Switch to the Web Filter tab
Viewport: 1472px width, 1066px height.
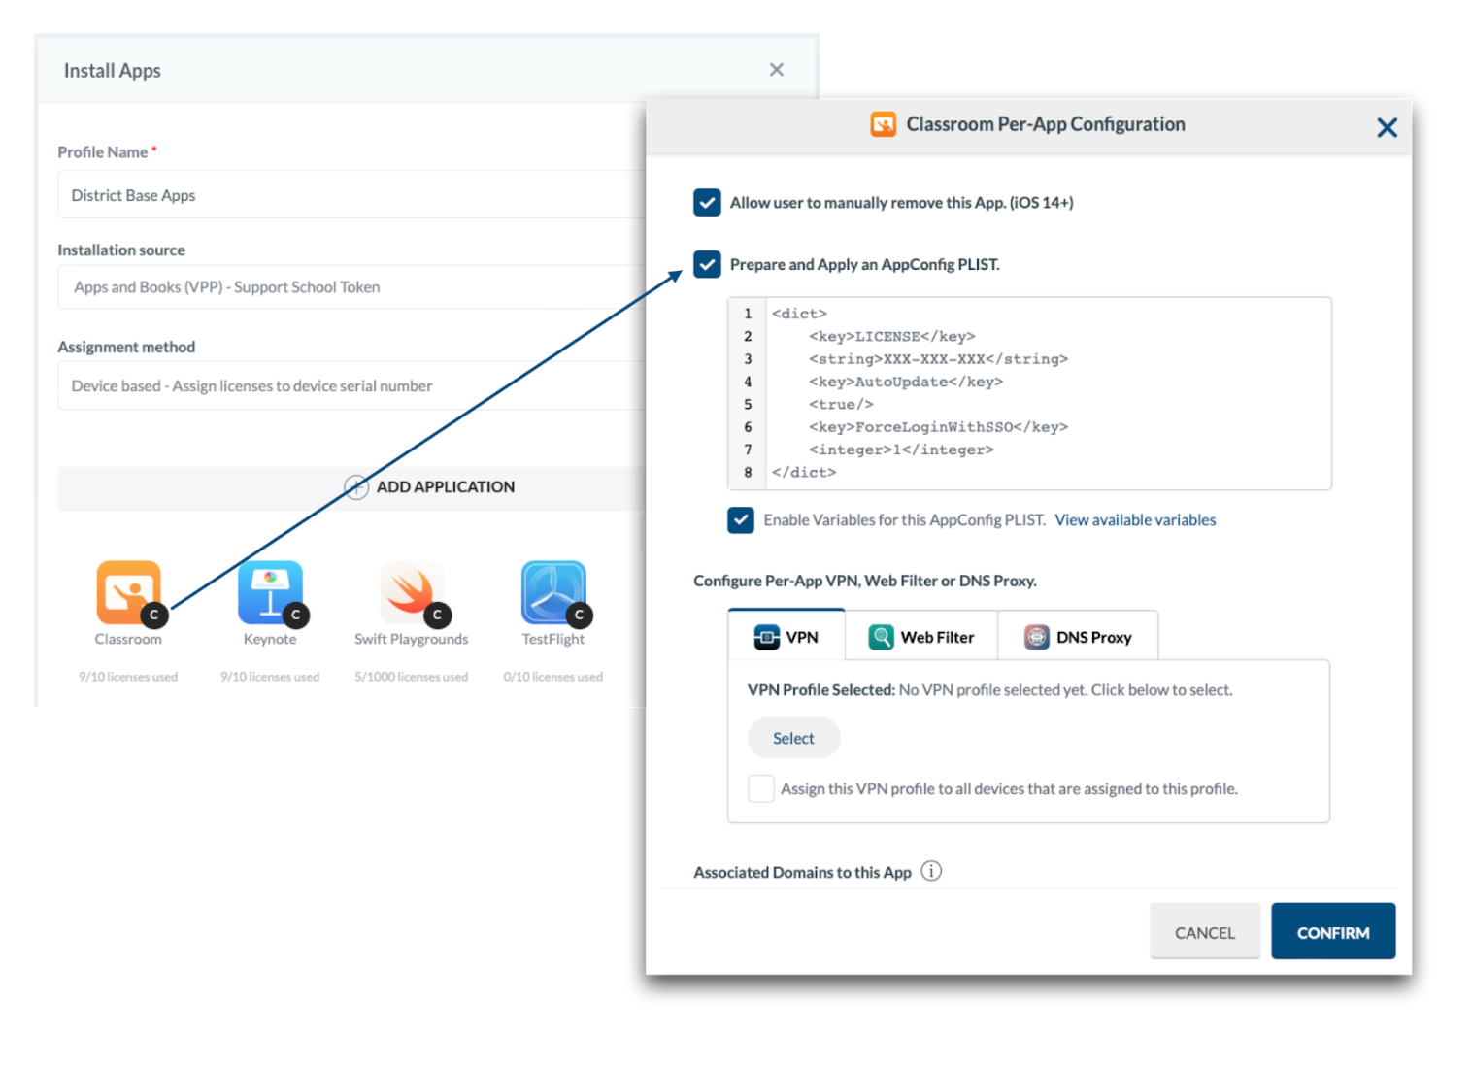pyautogui.click(x=920, y=637)
